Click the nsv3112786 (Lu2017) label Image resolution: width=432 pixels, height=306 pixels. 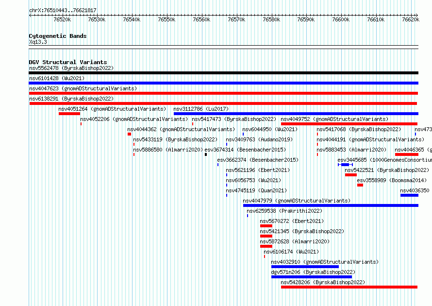coord(201,109)
